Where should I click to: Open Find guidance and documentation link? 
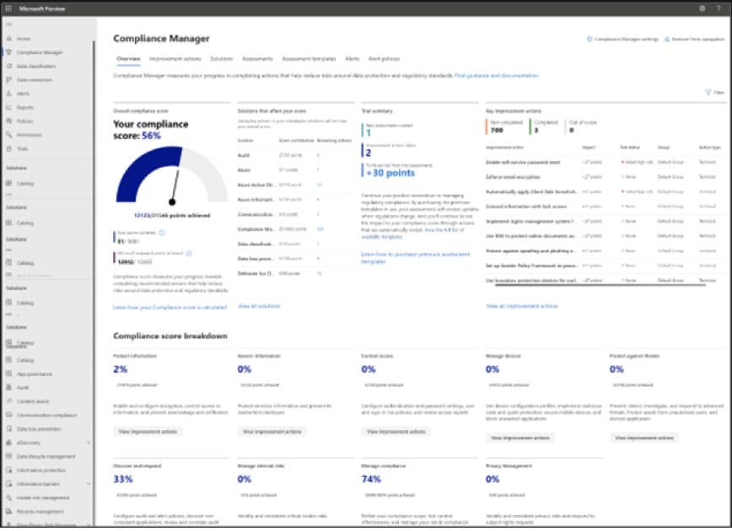497,76
